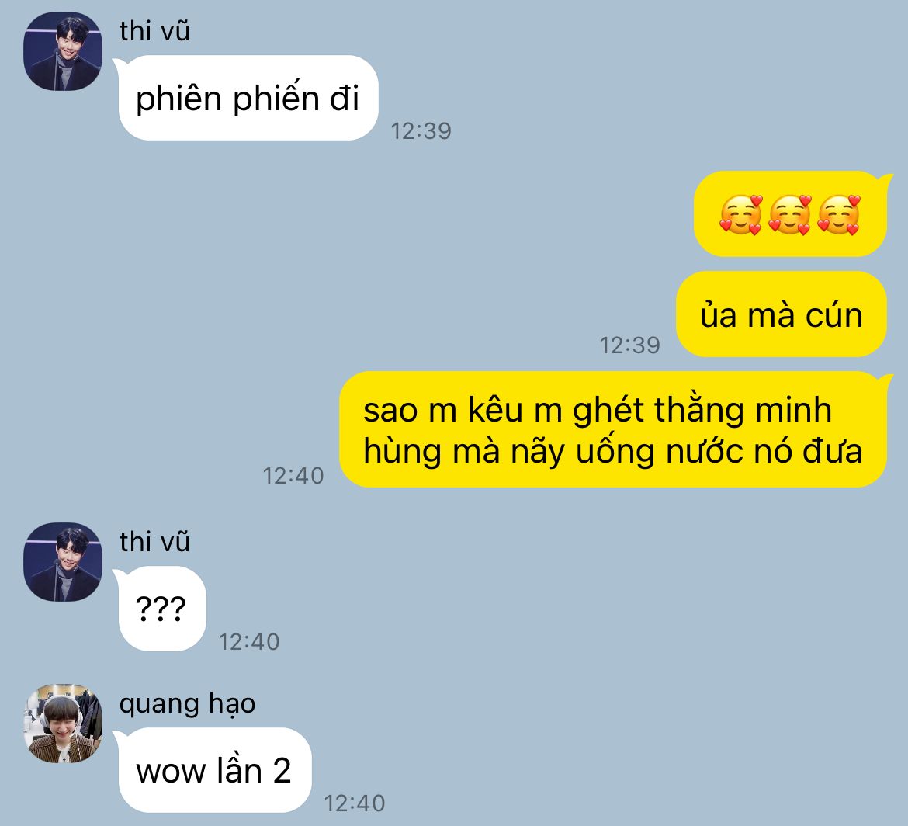This screenshot has height=826, width=908.
Task: Tap the long yellow message about minh hùng
Action: (x=614, y=429)
